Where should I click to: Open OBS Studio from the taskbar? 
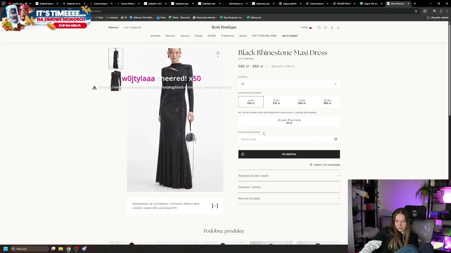(x=76, y=249)
